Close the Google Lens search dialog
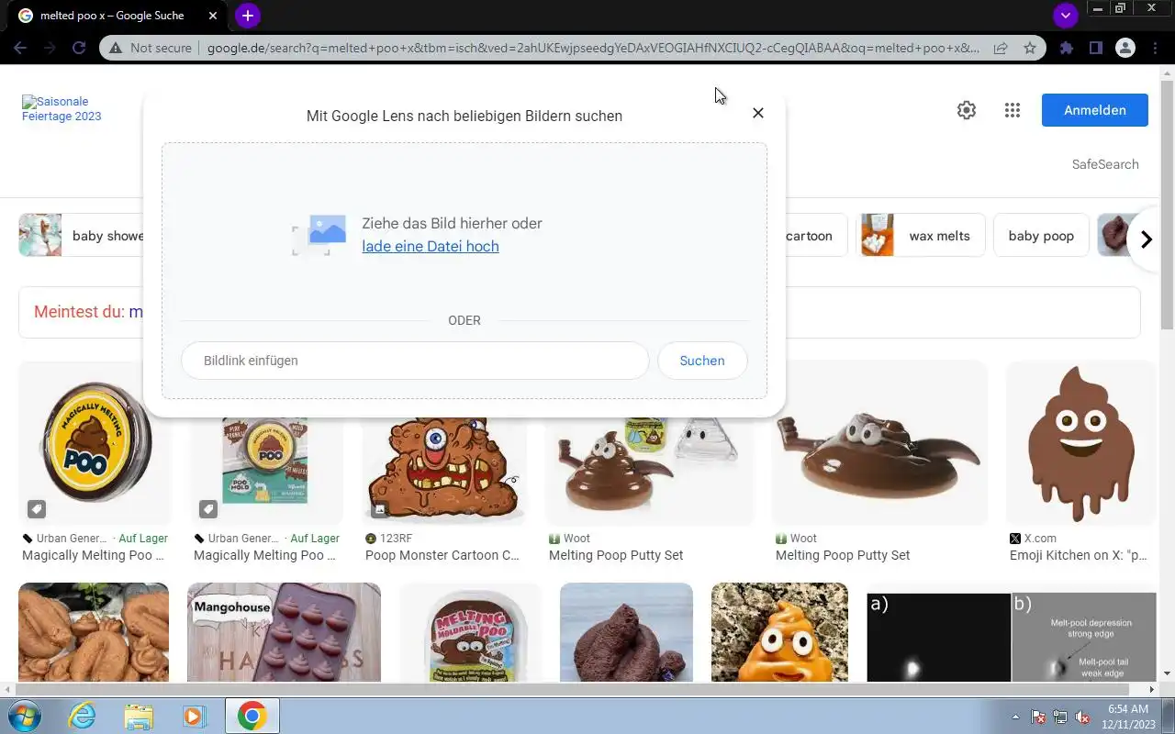The height and width of the screenshot is (734, 1175). click(757, 113)
